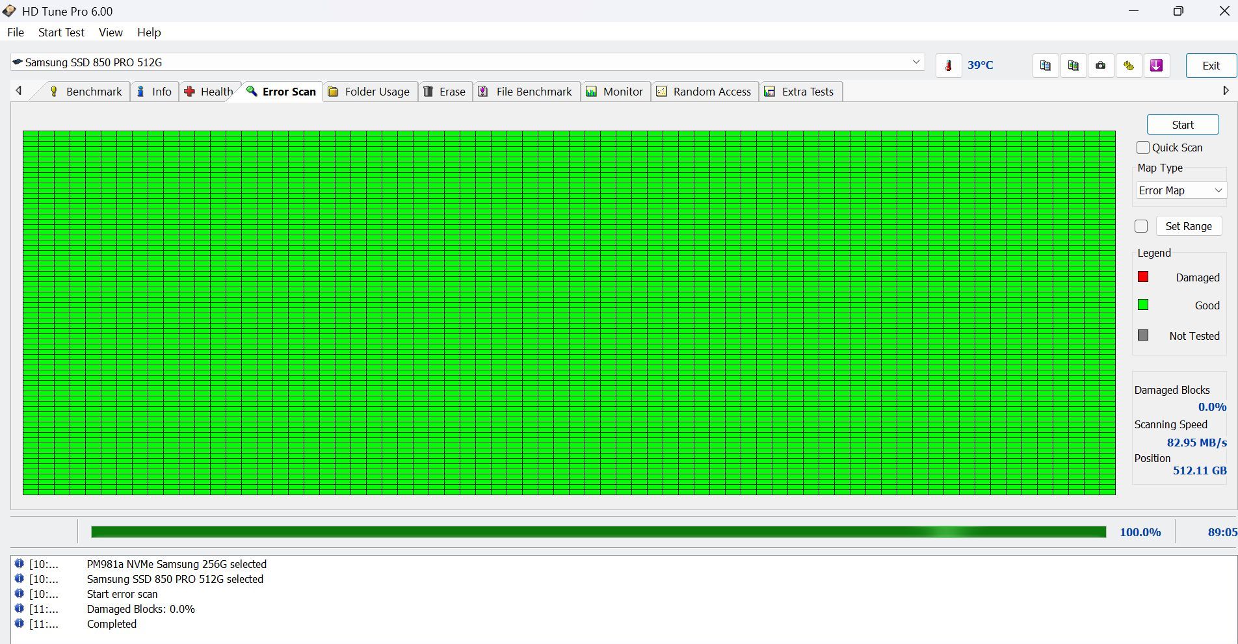Click the red Damaged legend swatch
Viewport: 1238px width, 644px height.
pos(1143,277)
